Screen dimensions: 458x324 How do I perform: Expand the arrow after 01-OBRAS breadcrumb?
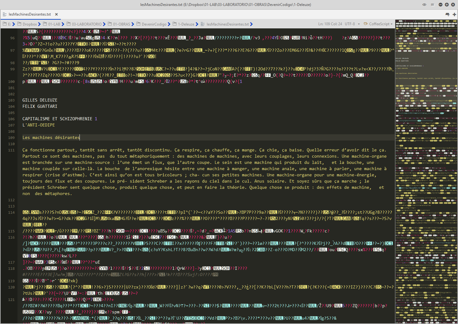pos(133,24)
